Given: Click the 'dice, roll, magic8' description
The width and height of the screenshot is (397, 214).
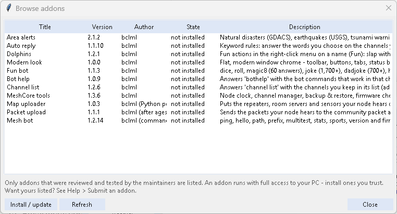Looking at the screenshot, I should 305,71.
